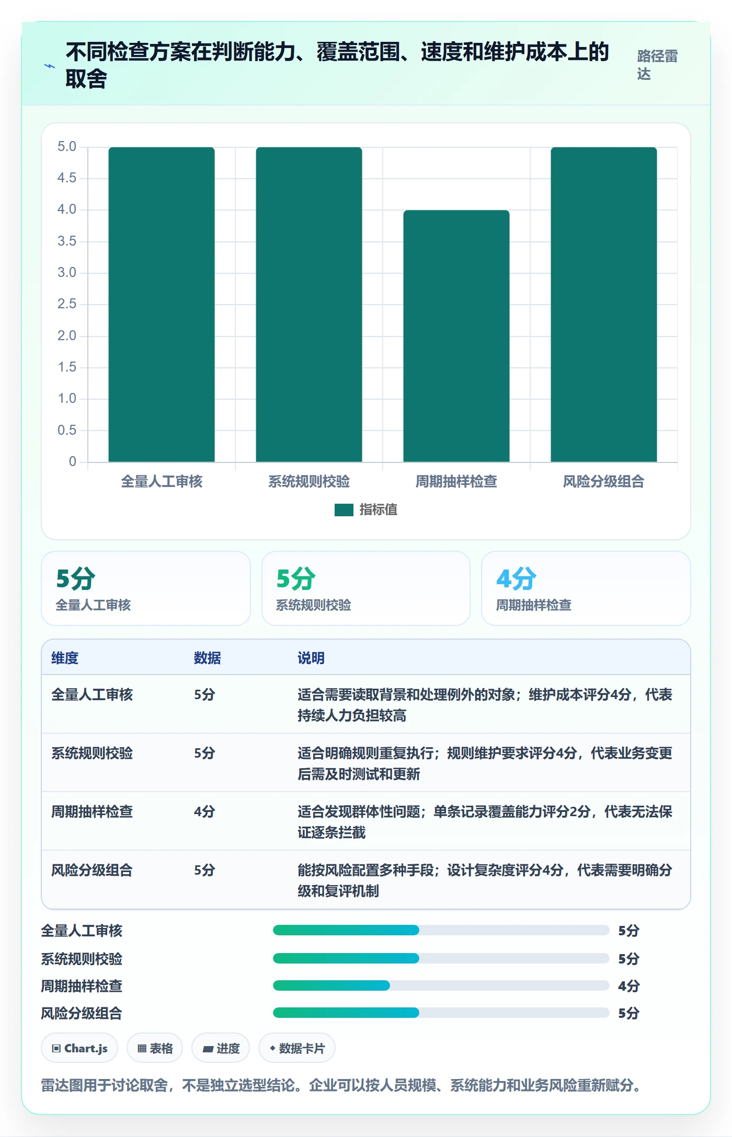
Task: Select the Chart.js tag chip
Action: (x=79, y=1048)
